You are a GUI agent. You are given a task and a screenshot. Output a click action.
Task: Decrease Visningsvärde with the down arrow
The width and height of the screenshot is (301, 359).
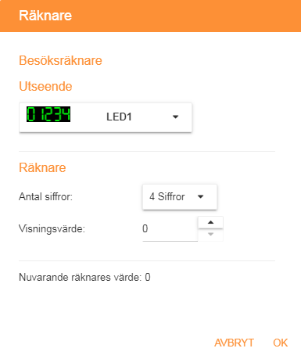(x=210, y=235)
